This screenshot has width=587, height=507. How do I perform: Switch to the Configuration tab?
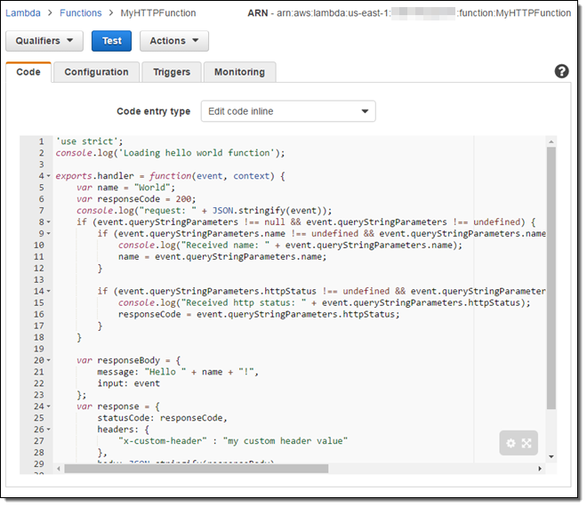96,72
